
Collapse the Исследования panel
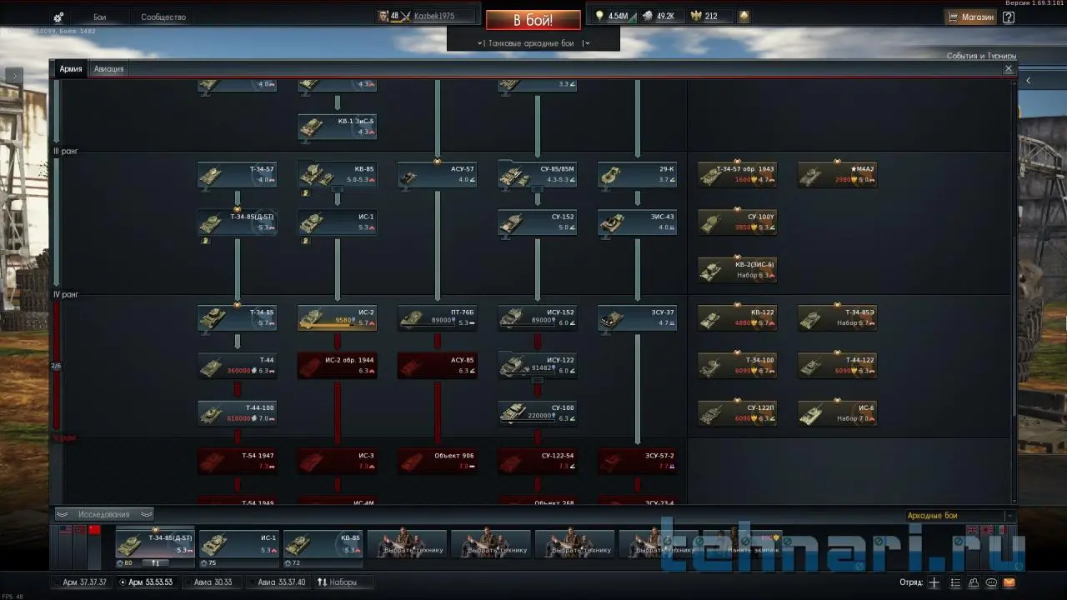pos(104,514)
